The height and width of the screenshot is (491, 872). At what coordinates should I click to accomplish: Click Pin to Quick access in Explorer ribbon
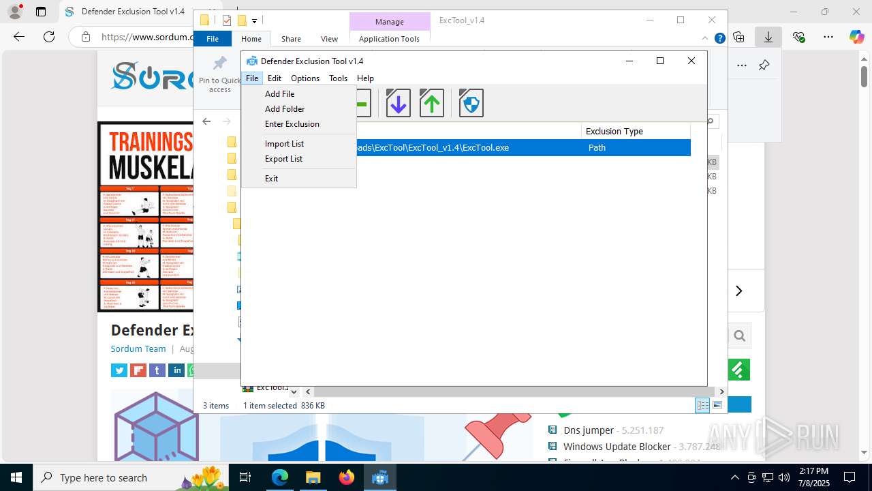219,75
